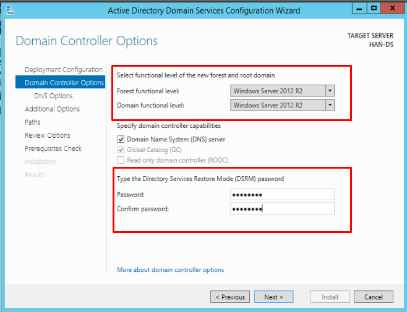Open the Prerequisites Check step

pos(53,148)
